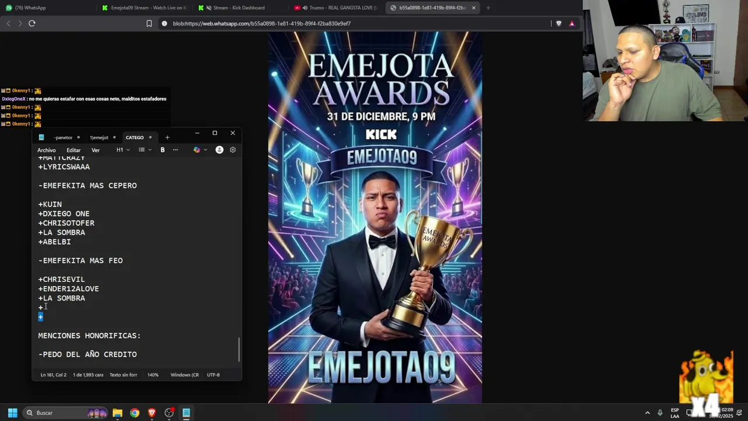
Task: Open the more formatting options ellipsis
Action: [175, 150]
